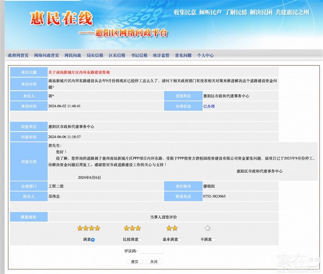Screen dimensions: 323x274
Task: Select the 不满意 radio button
Action: tap(214, 240)
